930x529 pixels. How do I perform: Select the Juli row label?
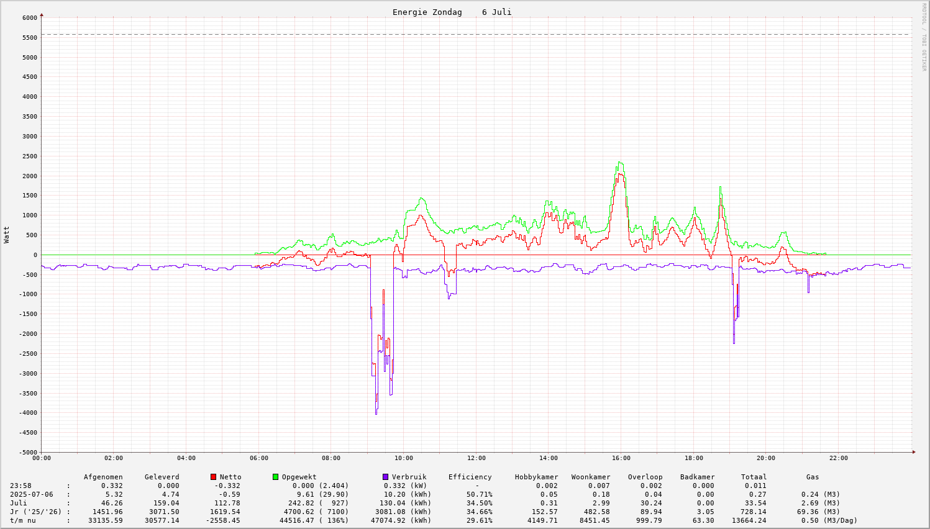[x=19, y=503]
